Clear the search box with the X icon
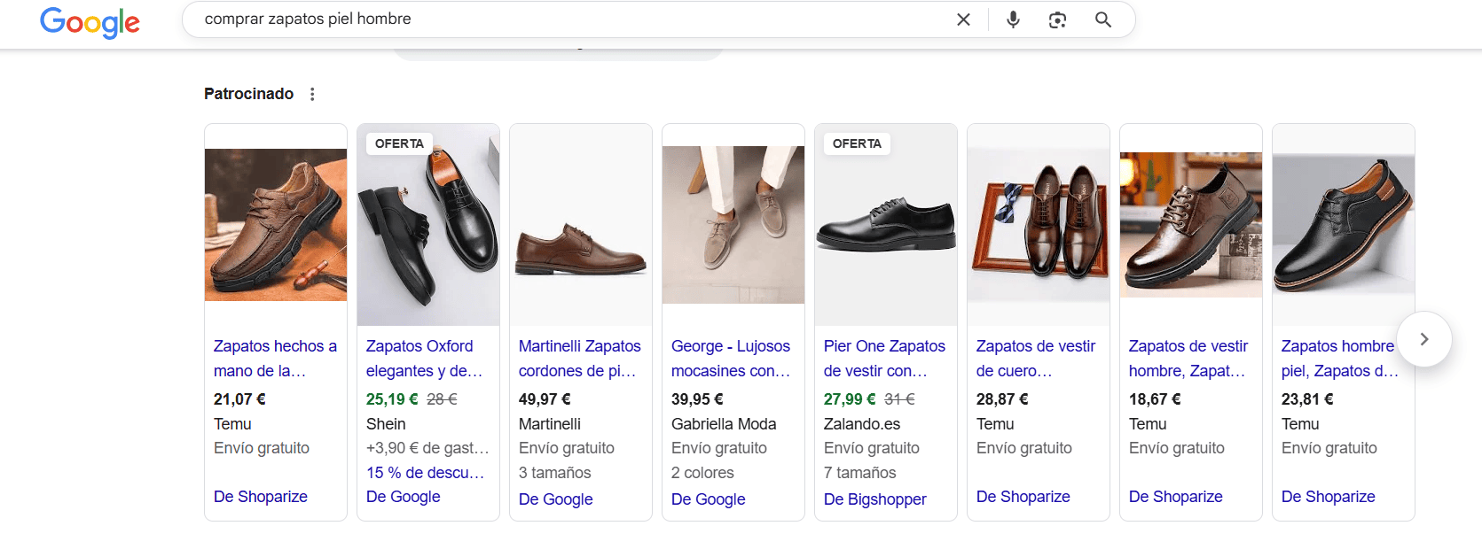The width and height of the screenshot is (1482, 549). click(963, 19)
